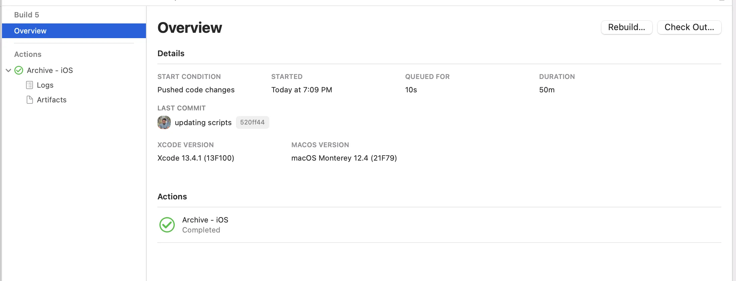Select the Archive - iOS label in sidebar tree
This screenshot has width=736, height=281.
(50, 70)
